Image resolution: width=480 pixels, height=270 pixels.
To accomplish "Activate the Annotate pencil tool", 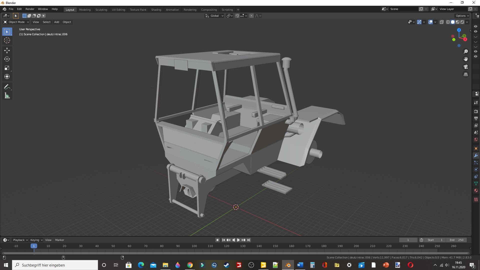I will pyautogui.click(x=7, y=87).
